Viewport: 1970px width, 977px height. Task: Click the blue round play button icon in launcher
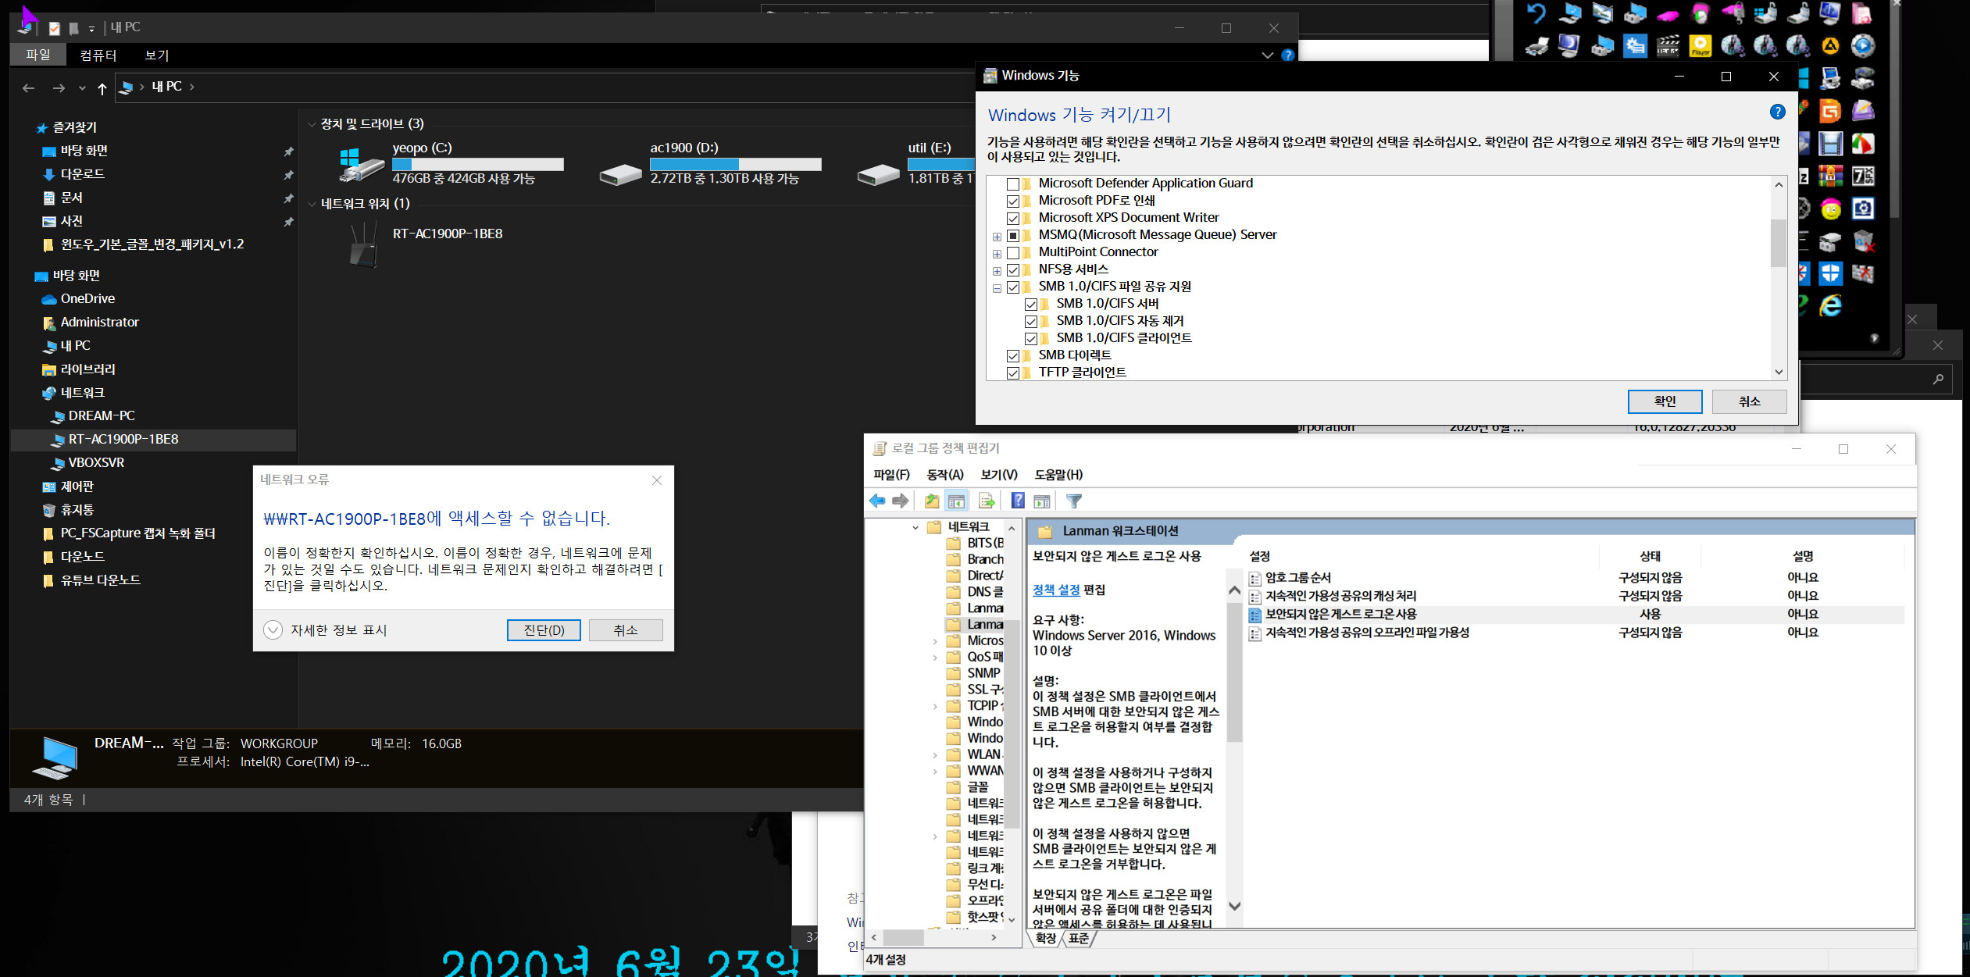pyautogui.click(x=1863, y=46)
